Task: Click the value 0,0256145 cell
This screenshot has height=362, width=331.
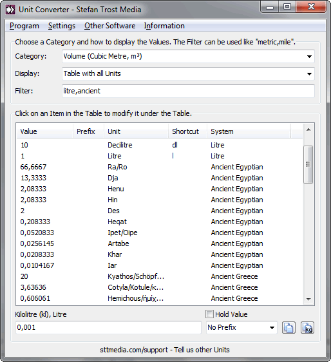Action: click(37, 243)
